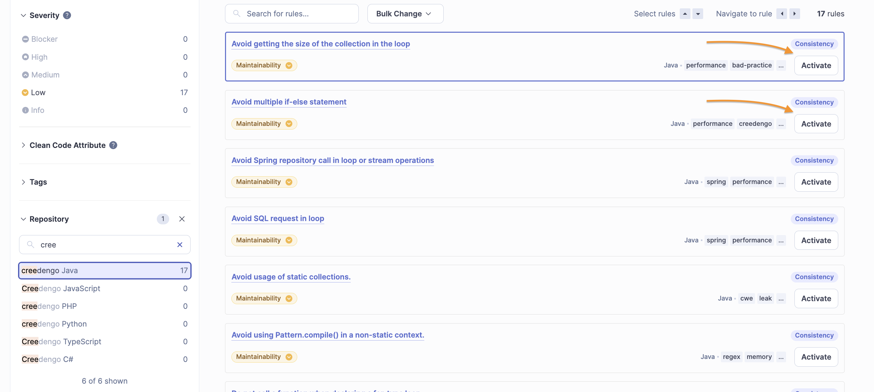This screenshot has height=392, width=874.
Task: Show more tags for SQL request rule
Action: (x=781, y=240)
